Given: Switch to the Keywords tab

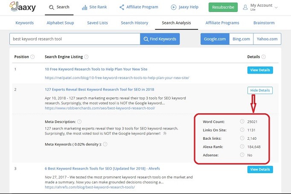Looking at the screenshot, I should (x=24, y=23).
